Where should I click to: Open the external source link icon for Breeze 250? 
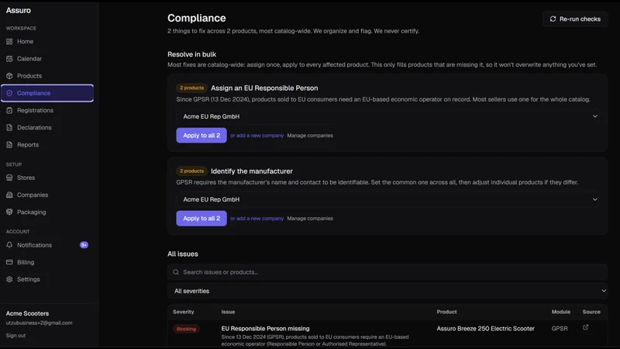coord(586,327)
